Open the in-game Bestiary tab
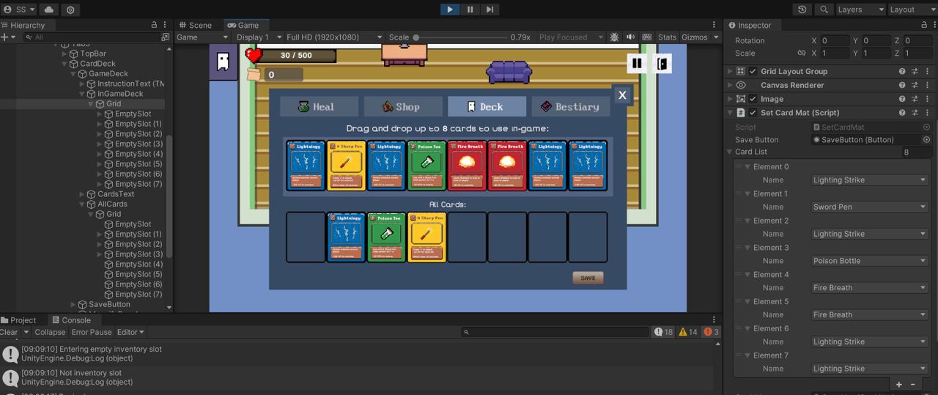Screen dimensions: 938x395 [x=571, y=106]
